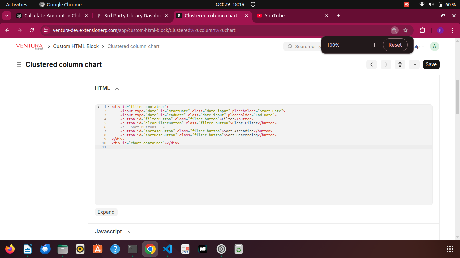Click the page vertical scrollbar
The image size is (460, 258).
[x=457, y=97]
